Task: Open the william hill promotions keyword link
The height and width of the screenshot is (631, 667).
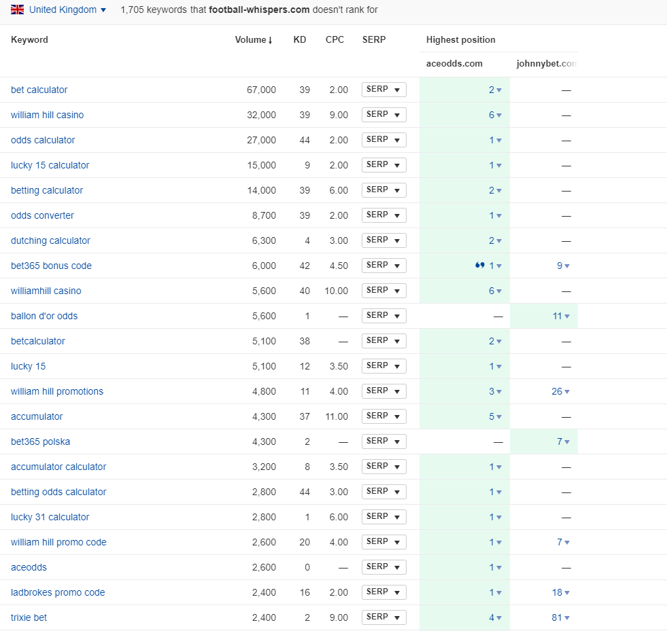Action: click(x=57, y=391)
